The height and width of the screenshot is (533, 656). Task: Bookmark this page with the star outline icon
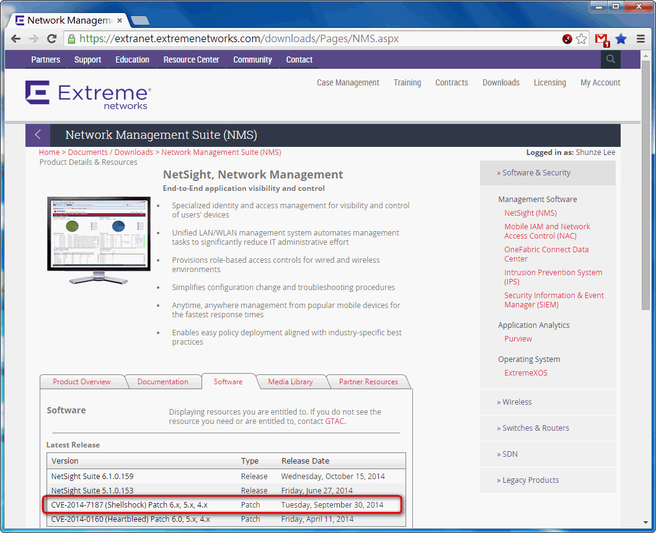coord(581,39)
